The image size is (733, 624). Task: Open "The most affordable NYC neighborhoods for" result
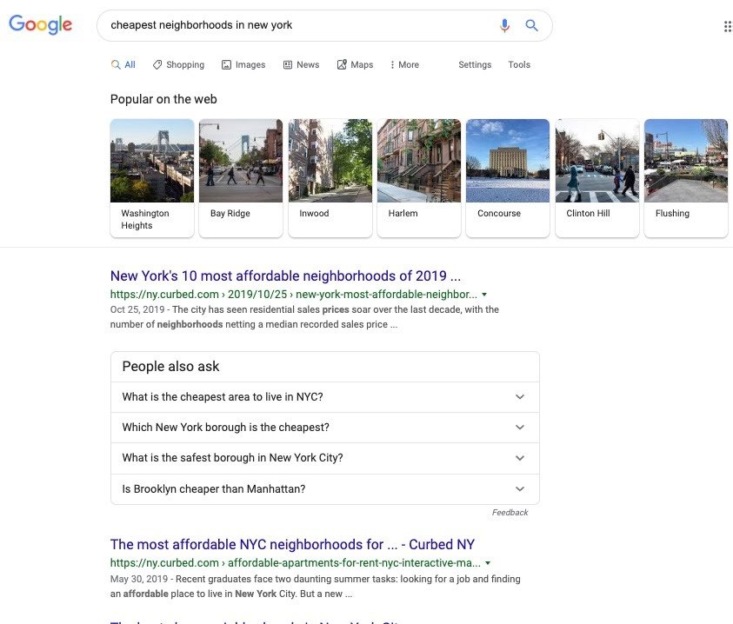[x=292, y=545]
